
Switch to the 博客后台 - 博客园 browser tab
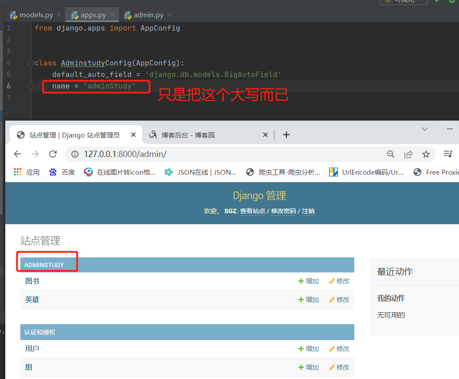tap(188, 135)
